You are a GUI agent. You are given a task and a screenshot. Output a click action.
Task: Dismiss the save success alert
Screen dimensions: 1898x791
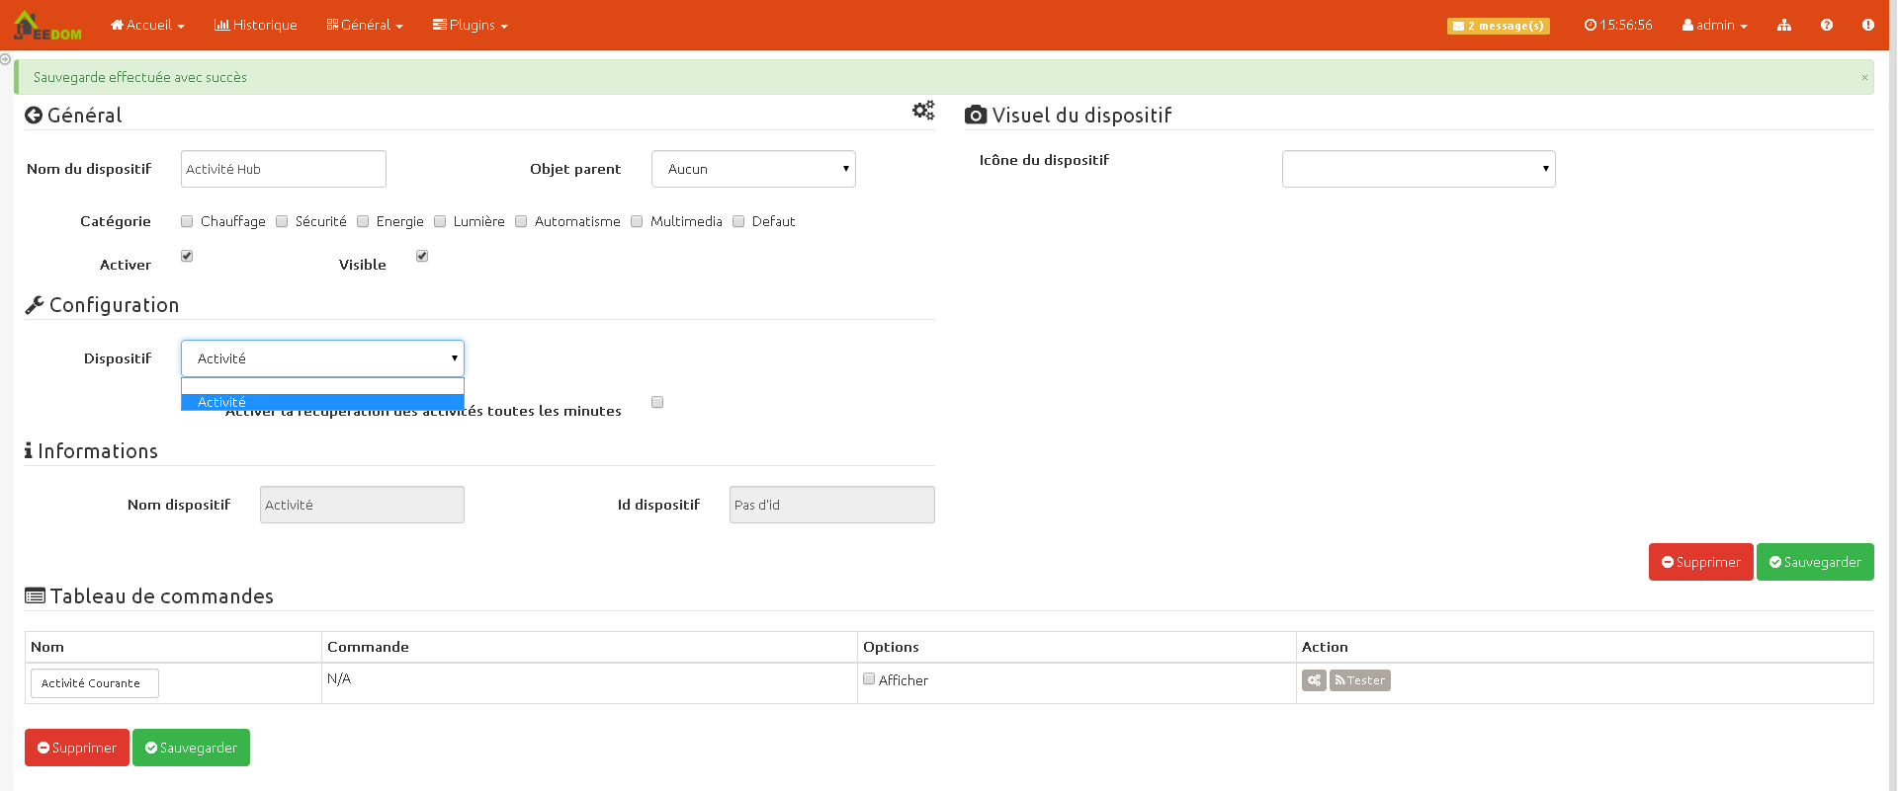point(1865,77)
